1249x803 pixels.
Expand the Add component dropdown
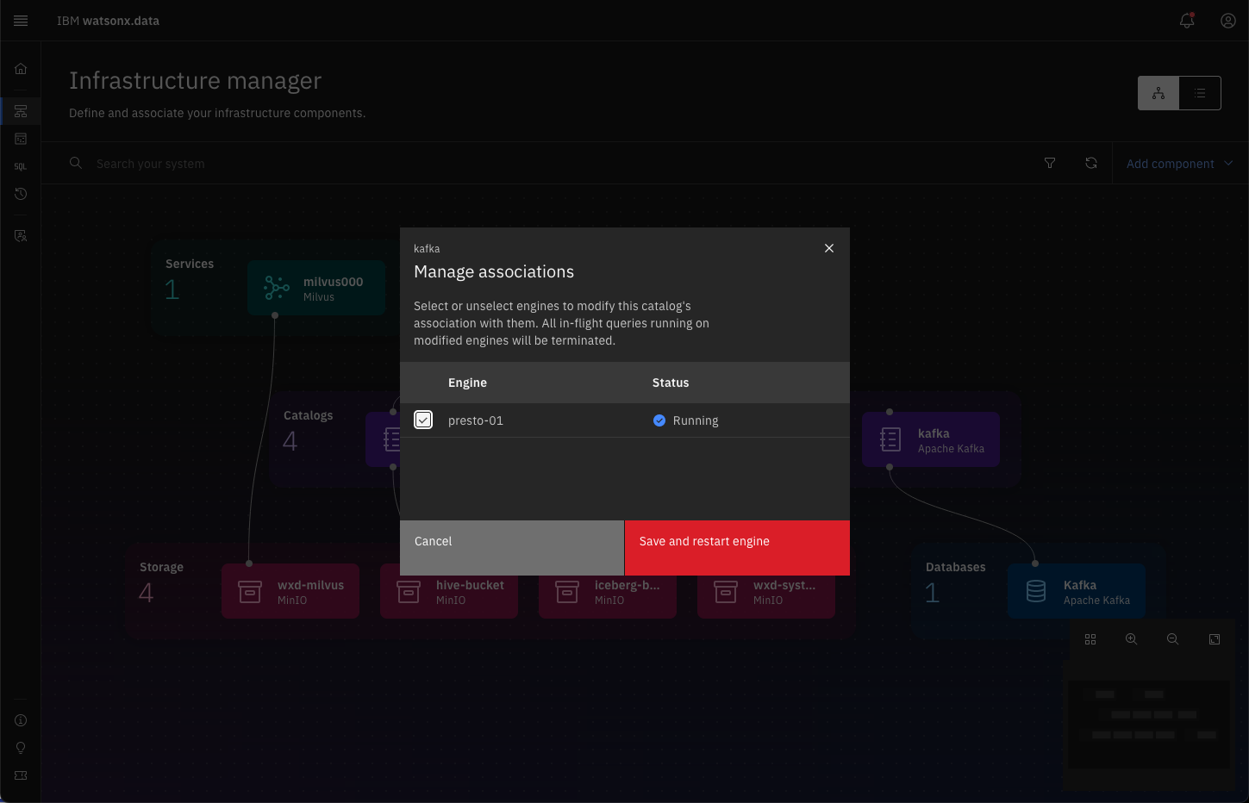[1179, 164]
